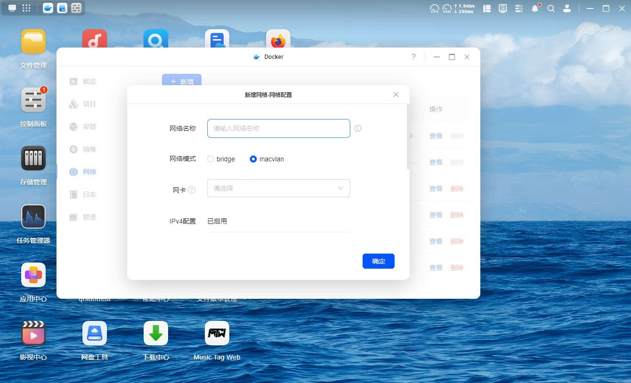The width and height of the screenshot is (631, 383).
Task: Select the macvlan network mode
Action: pyautogui.click(x=253, y=159)
